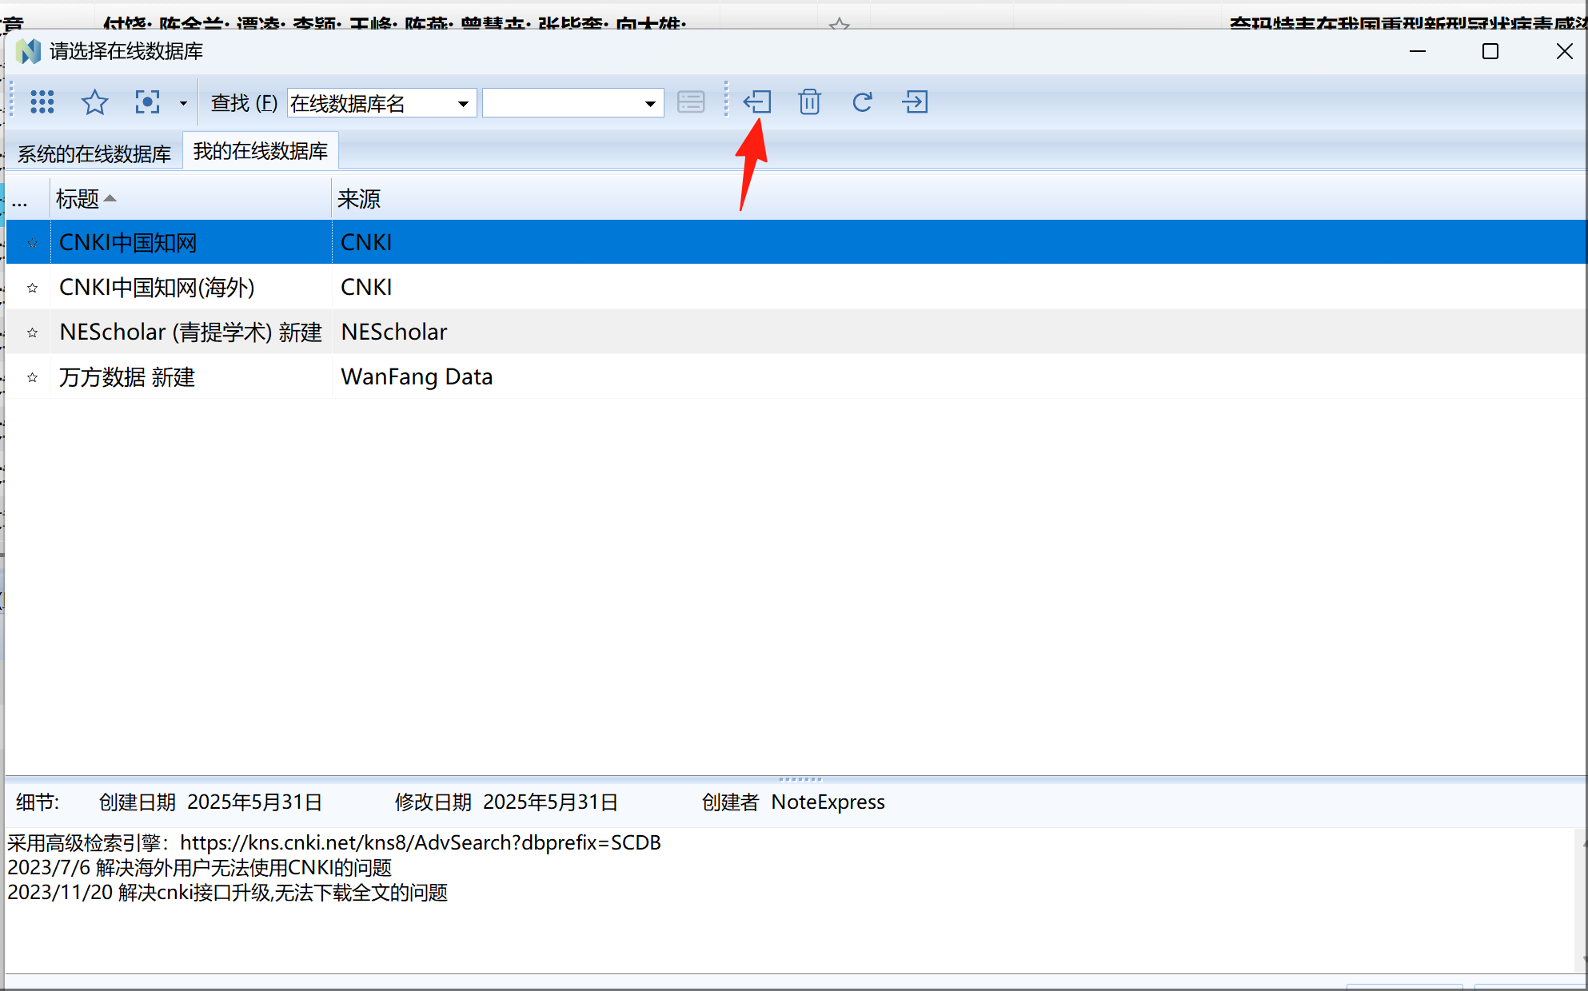The width and height of the screenshot is (1588, 991).
Task: Click the 修改日期 2025年5月31日 detail
Action: [506, 802]
